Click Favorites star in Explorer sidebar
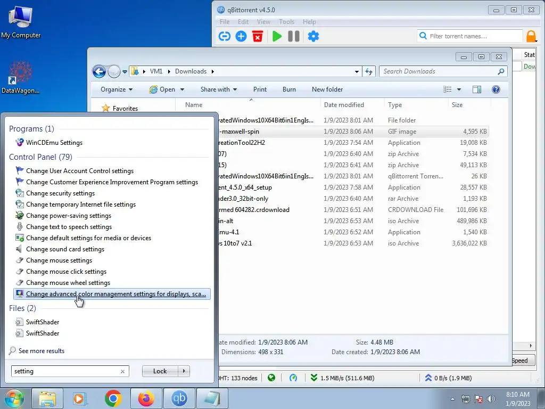This screenshot has height=409, width=545. [x=106, y=108]
